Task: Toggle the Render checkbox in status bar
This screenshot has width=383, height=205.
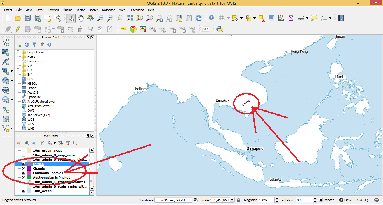Action: (x=321, y=200)
